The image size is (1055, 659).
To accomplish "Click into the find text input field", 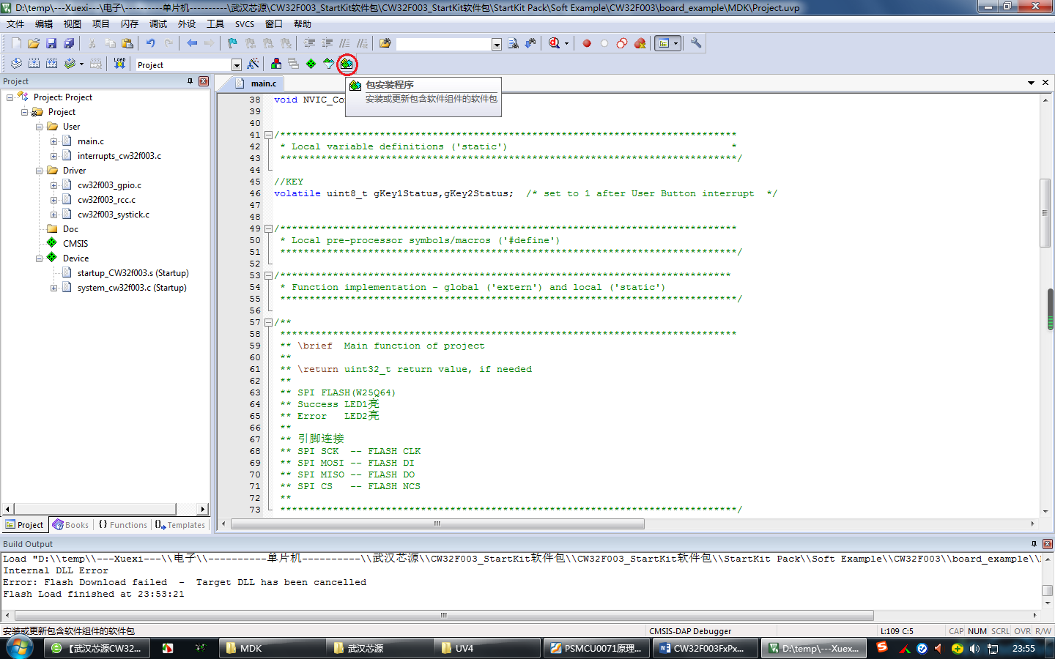I will (x=443, y=44).
